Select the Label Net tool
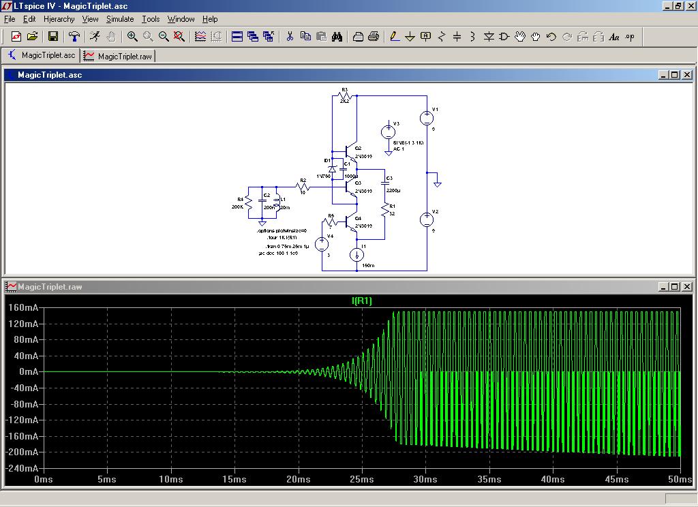 [x=425, y=37]
